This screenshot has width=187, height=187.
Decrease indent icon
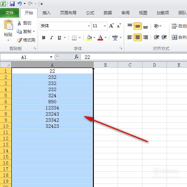(x=156, y=37)
